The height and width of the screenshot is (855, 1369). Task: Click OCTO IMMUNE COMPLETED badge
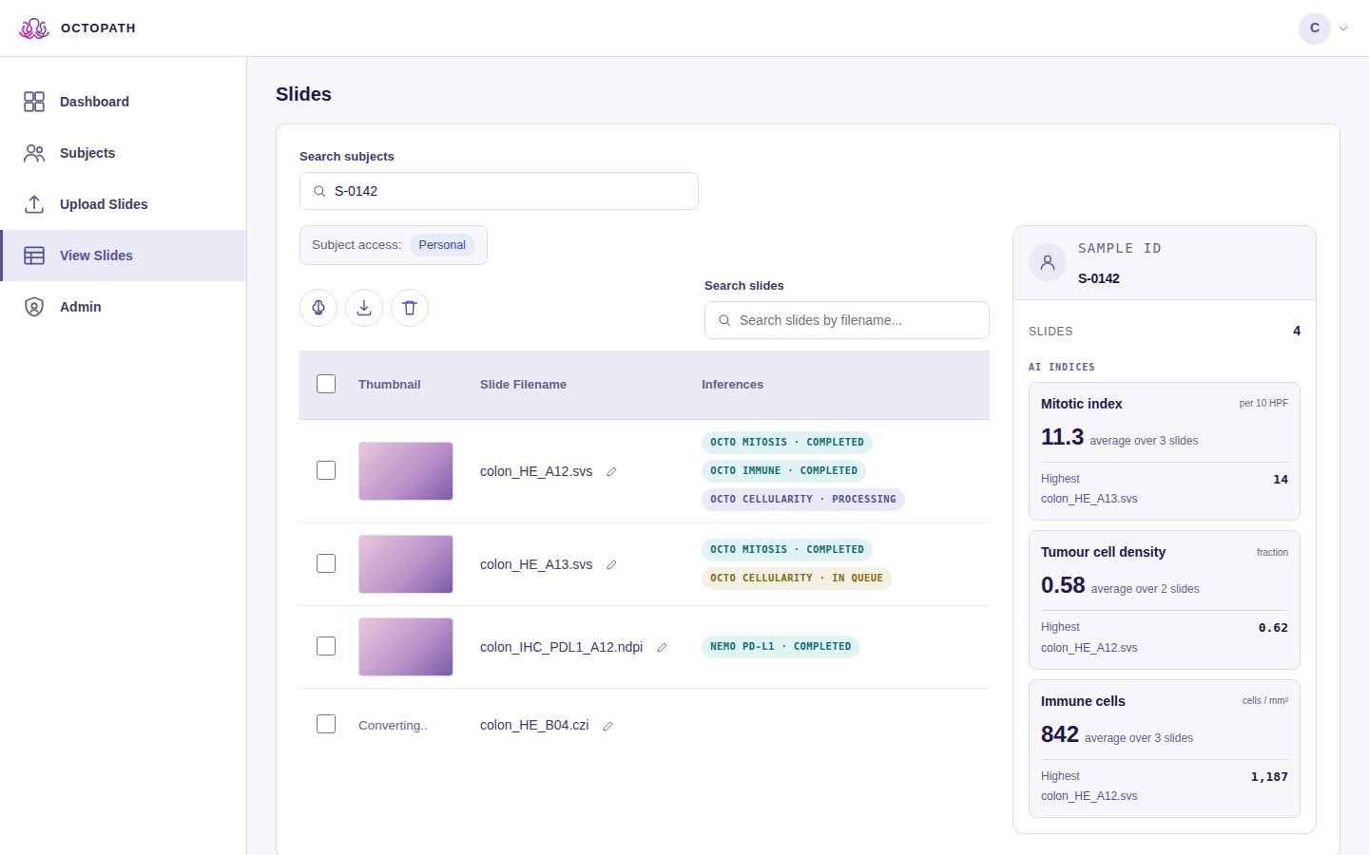tap(784, 470)
